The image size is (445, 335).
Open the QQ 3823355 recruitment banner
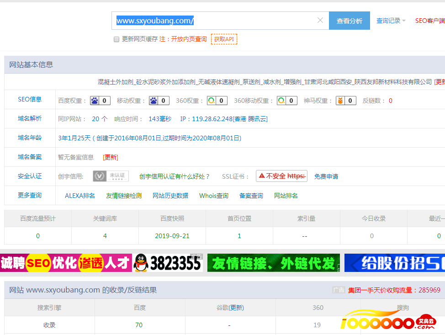[101, 263]
